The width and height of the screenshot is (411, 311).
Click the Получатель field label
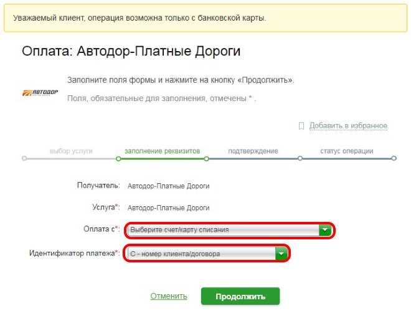coord(98,185)
